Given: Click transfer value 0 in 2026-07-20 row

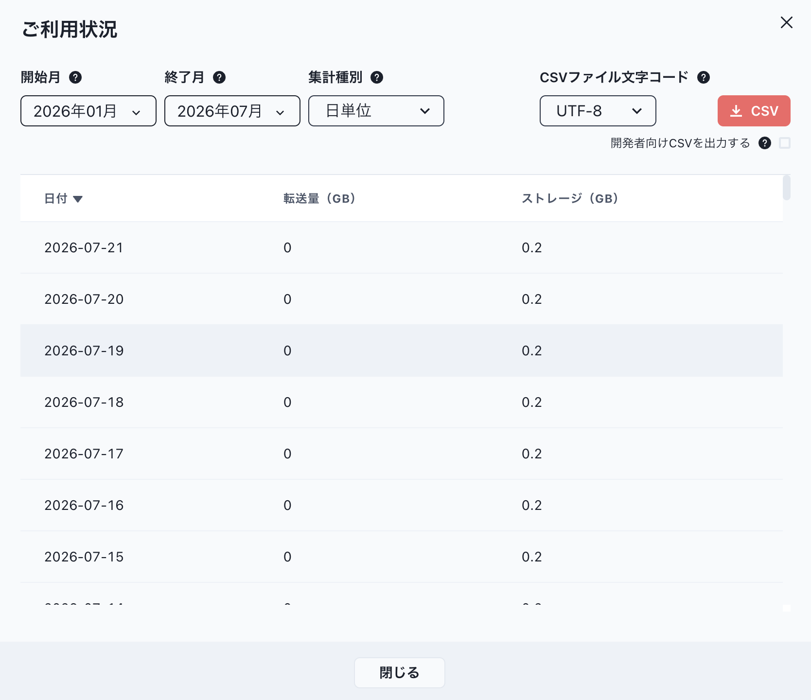Looking at the screenshot, I should click(x=287, y=299).
